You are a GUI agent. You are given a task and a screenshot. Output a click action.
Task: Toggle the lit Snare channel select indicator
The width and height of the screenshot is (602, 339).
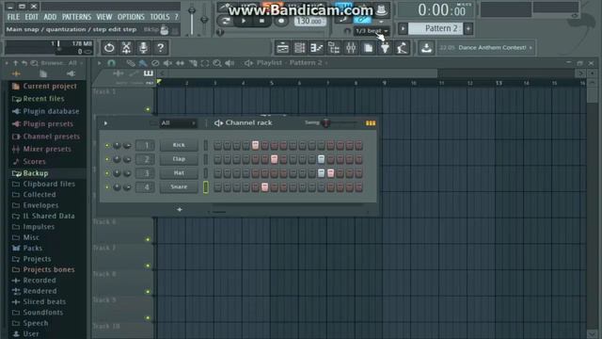206,187
